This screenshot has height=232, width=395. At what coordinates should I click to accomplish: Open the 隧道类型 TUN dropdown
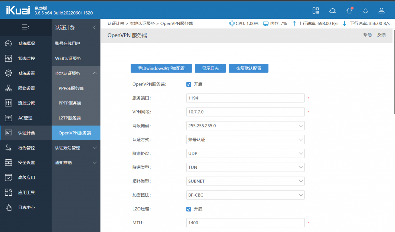point(245,167)
